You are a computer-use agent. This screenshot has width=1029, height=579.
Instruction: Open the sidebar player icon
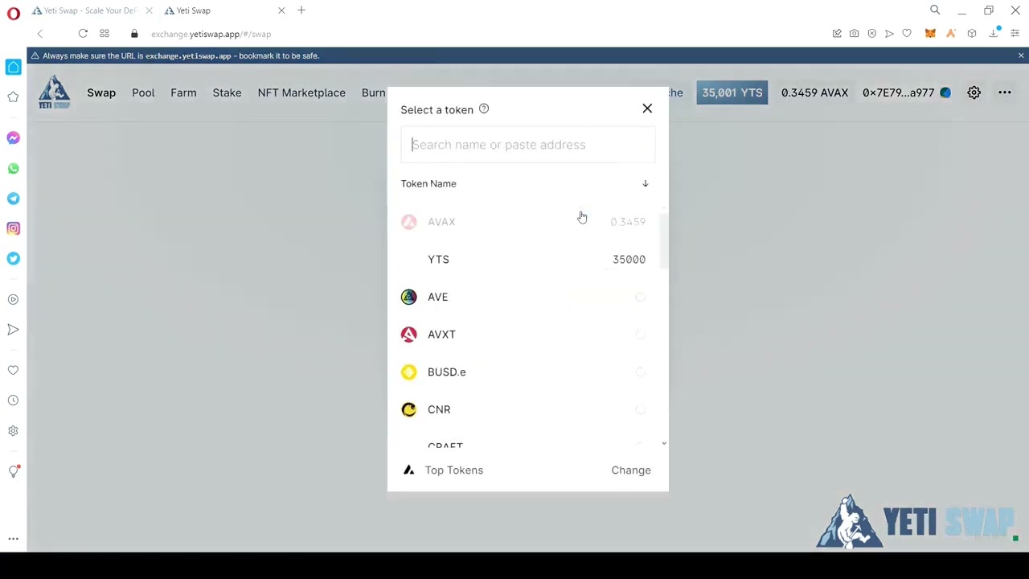pyautogui.click(x=13, y=299)
